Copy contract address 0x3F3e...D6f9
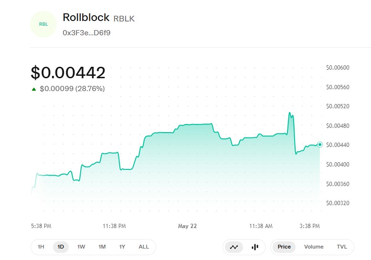The image size is (371, 260). pyautogui.click(x=86, y=32)
